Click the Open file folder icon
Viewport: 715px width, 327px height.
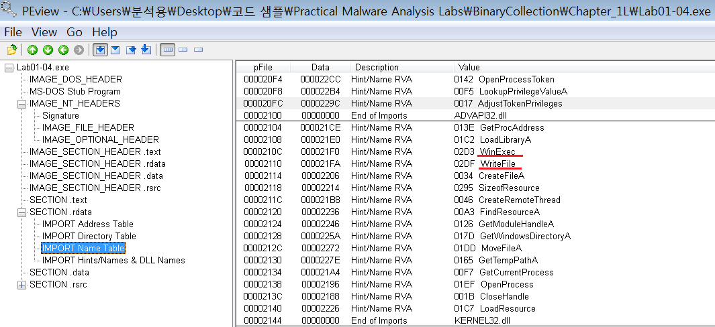pyautogui.click(x=12, y=50)
